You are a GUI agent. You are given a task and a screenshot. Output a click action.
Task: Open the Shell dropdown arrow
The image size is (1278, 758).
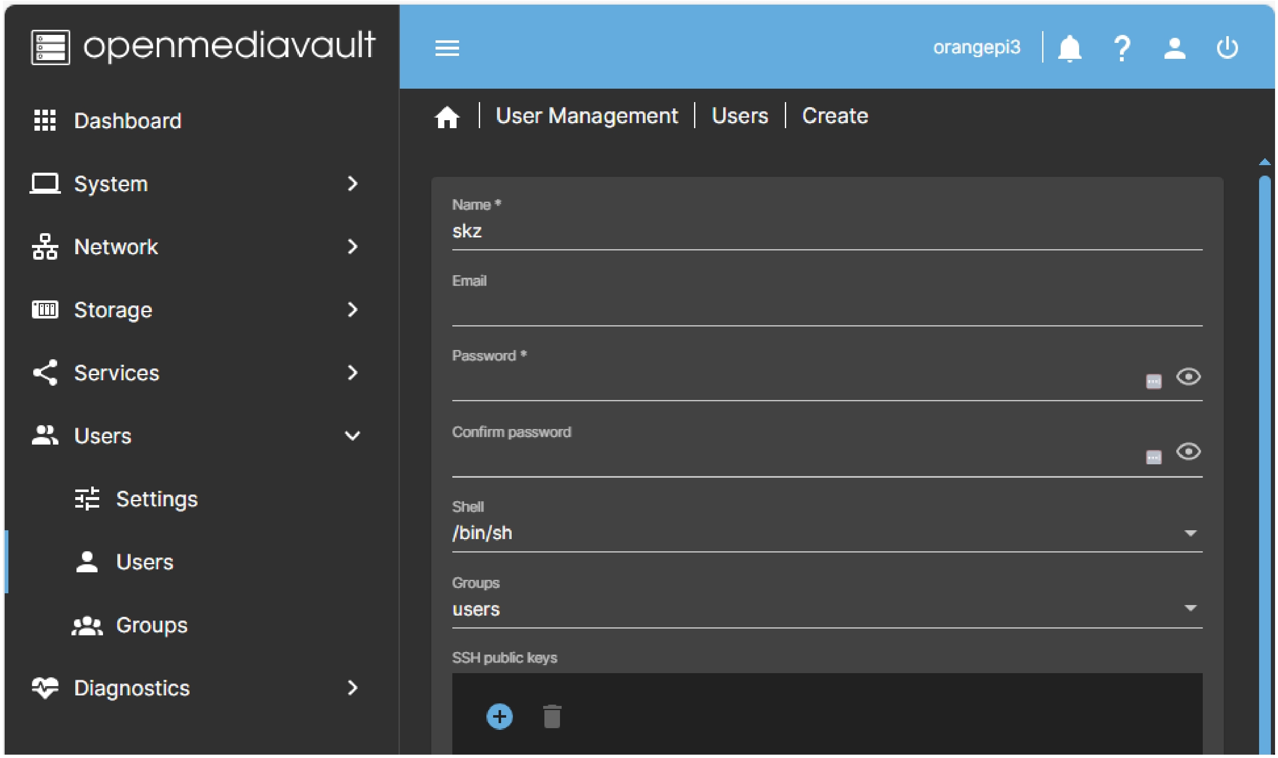pyautogui.click(x=1190, y=533)
